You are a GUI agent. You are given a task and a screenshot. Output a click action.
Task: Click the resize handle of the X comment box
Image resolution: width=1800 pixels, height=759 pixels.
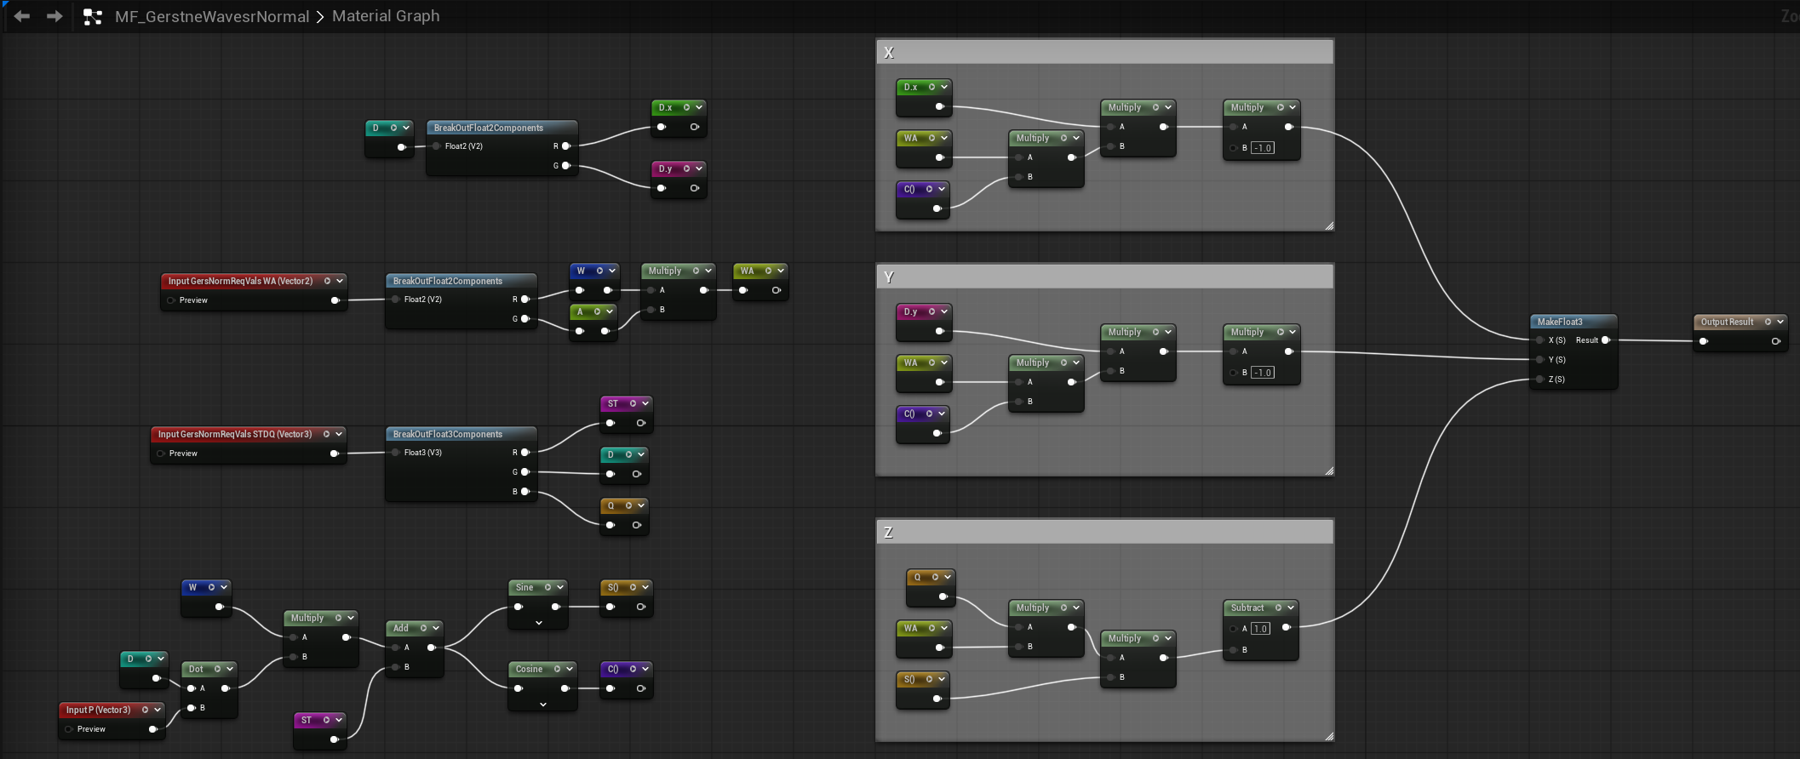pyautogui.click(x=1329, y=225)
